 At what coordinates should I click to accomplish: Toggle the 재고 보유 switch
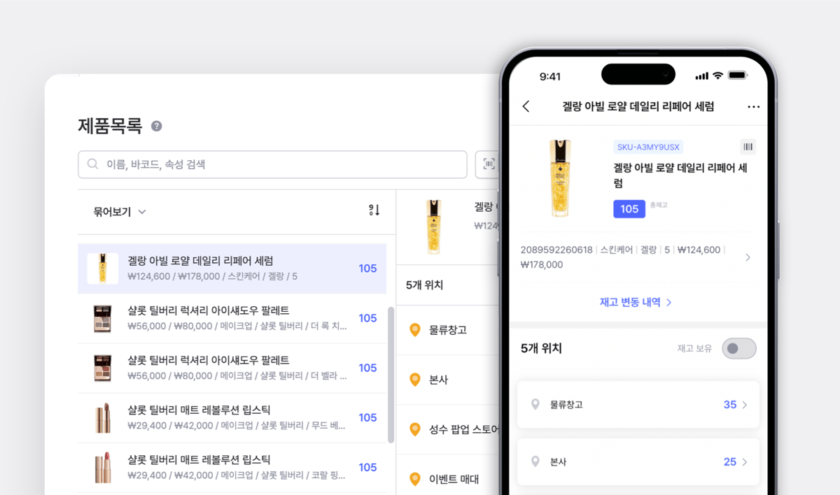pos(739,348)
